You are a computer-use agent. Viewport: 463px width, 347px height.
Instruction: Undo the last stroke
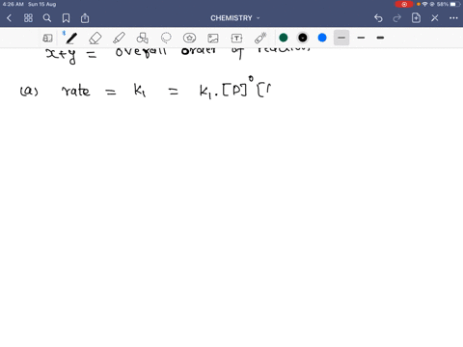pyautogui.click(x=378, y=18)
